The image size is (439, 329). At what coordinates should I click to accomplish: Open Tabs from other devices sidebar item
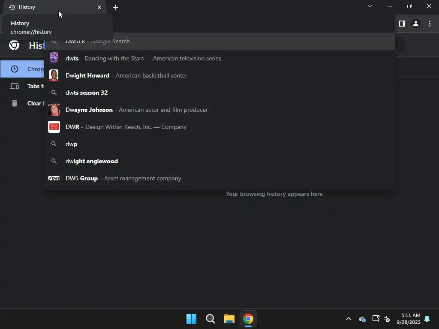coord(22,86)
